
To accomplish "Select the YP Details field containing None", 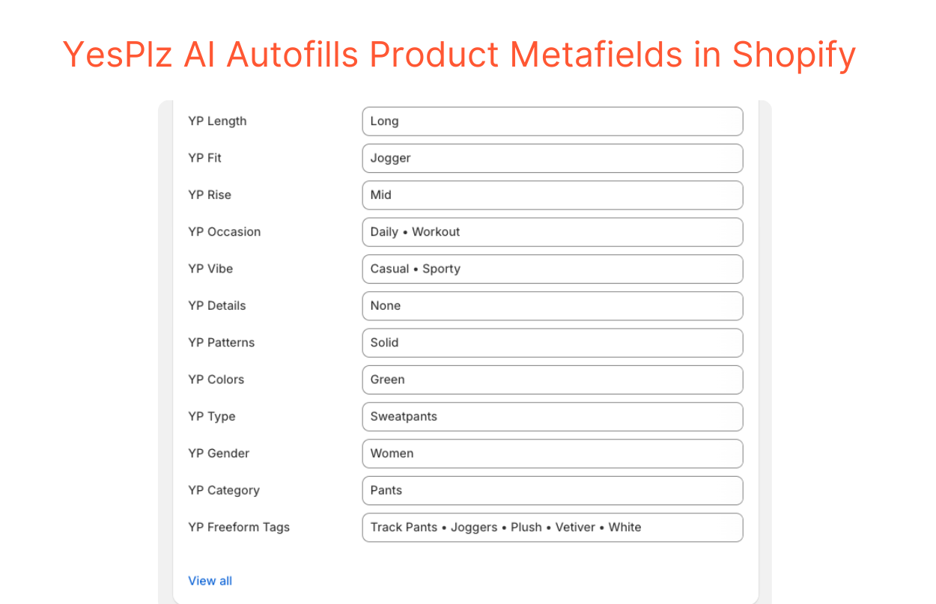I will (552, 305).
